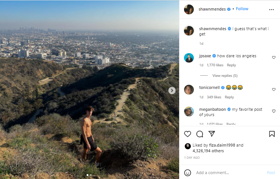Like jpsaxe's comment

274,58
